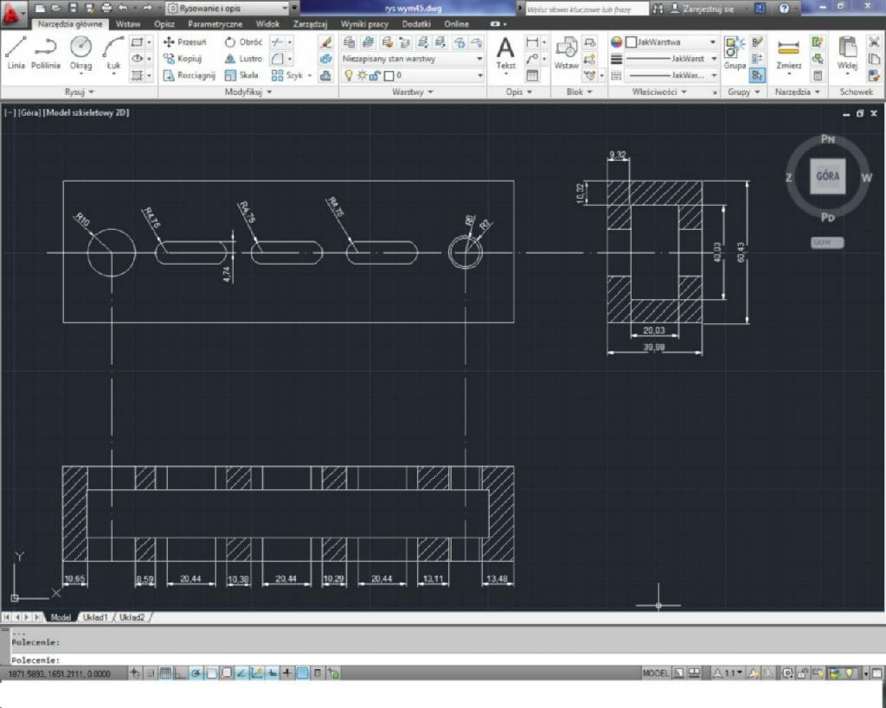Viewport: 886px width, 708px height.
Task: Toggle the layer freeze sun icon
Action: coord(363,75)
